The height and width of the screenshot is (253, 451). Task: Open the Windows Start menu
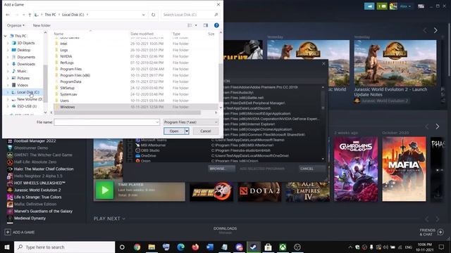7,247
